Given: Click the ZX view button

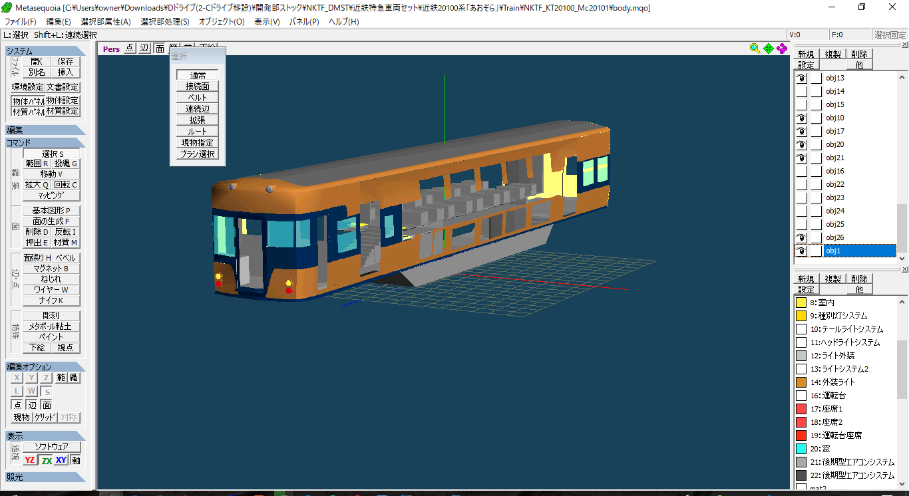Looking at the screenshot, I should point(46,460).
